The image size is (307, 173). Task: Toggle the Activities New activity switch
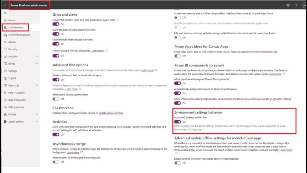[x=56, y=134]
